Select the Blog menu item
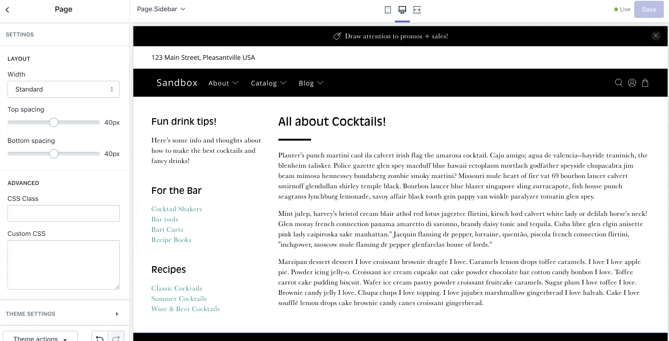The height and width of the screenshot is (341, 669). 311,83
